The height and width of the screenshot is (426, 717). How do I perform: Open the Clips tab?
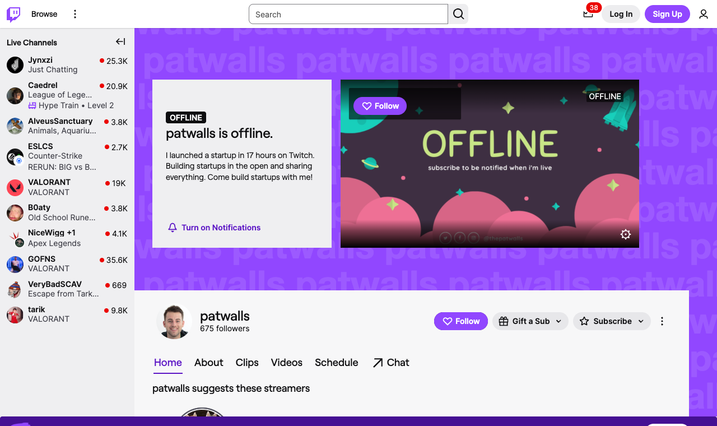pos(247,363)
